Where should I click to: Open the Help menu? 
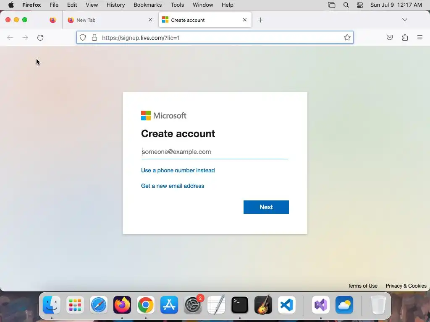tap(227, 5)
